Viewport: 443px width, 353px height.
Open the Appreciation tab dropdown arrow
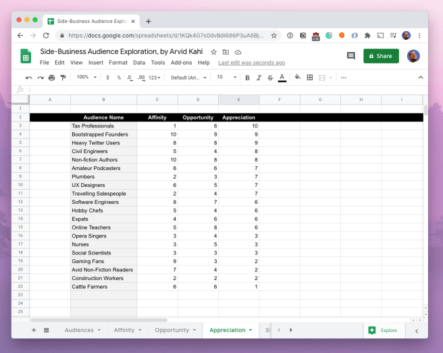coord(251,330)
